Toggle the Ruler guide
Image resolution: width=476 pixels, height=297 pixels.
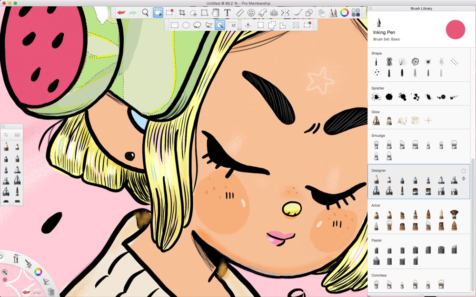point(240,13)
